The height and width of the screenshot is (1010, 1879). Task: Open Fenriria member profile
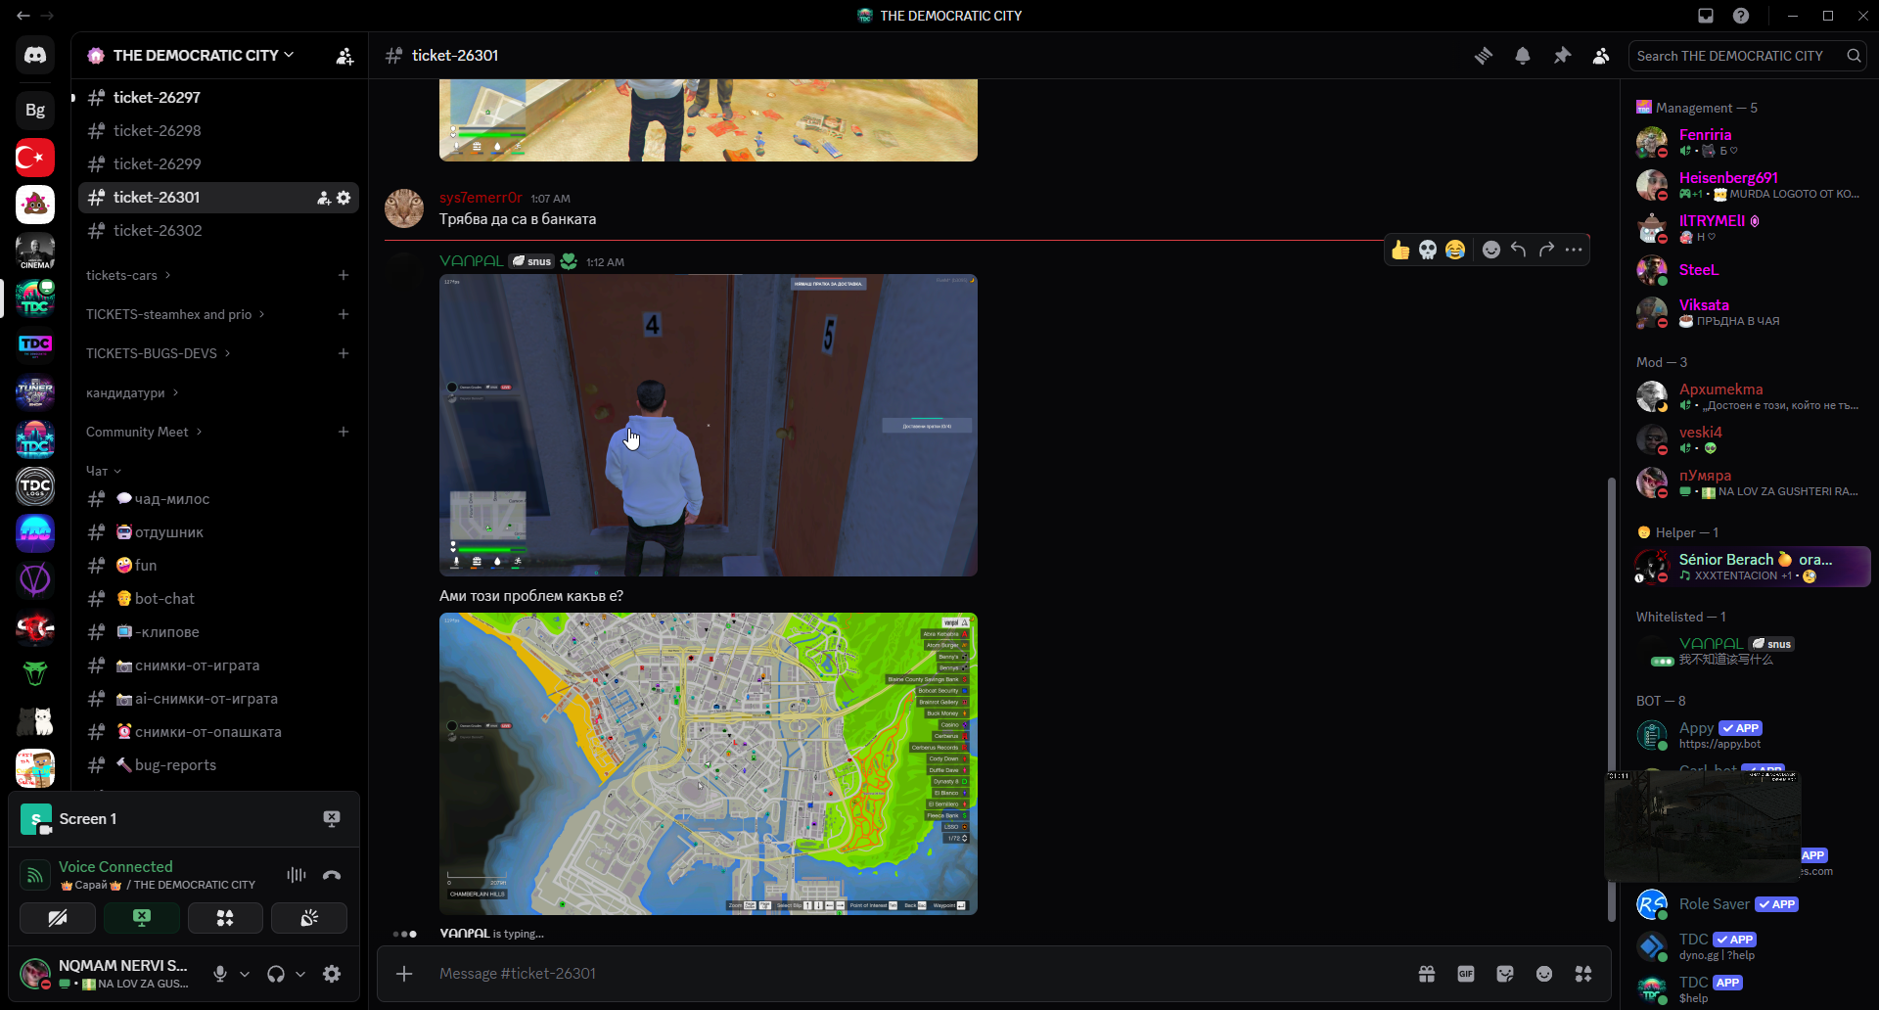click(x=1746, y=142)
